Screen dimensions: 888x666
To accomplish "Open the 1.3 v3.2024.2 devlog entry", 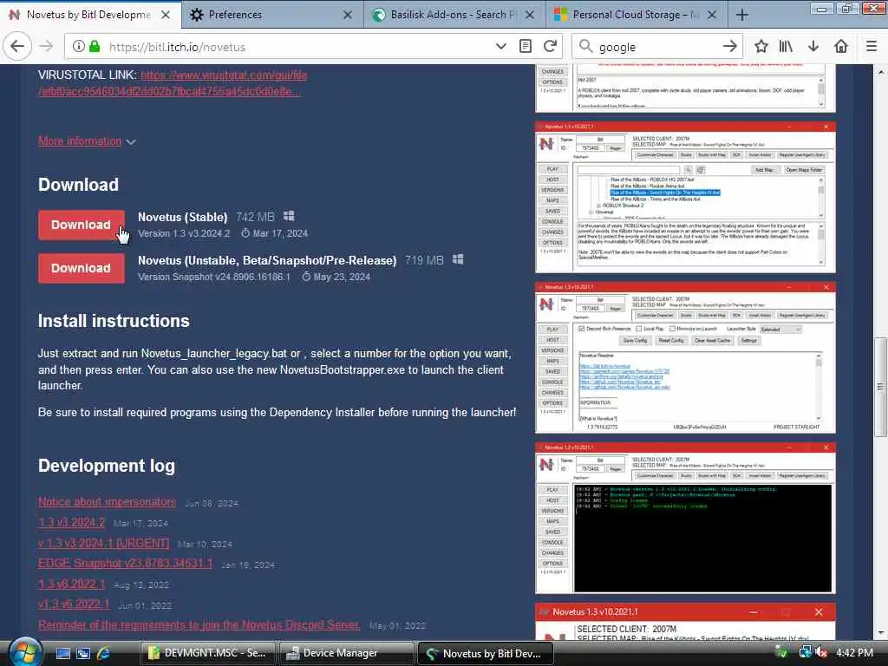I will click(71, 522).
